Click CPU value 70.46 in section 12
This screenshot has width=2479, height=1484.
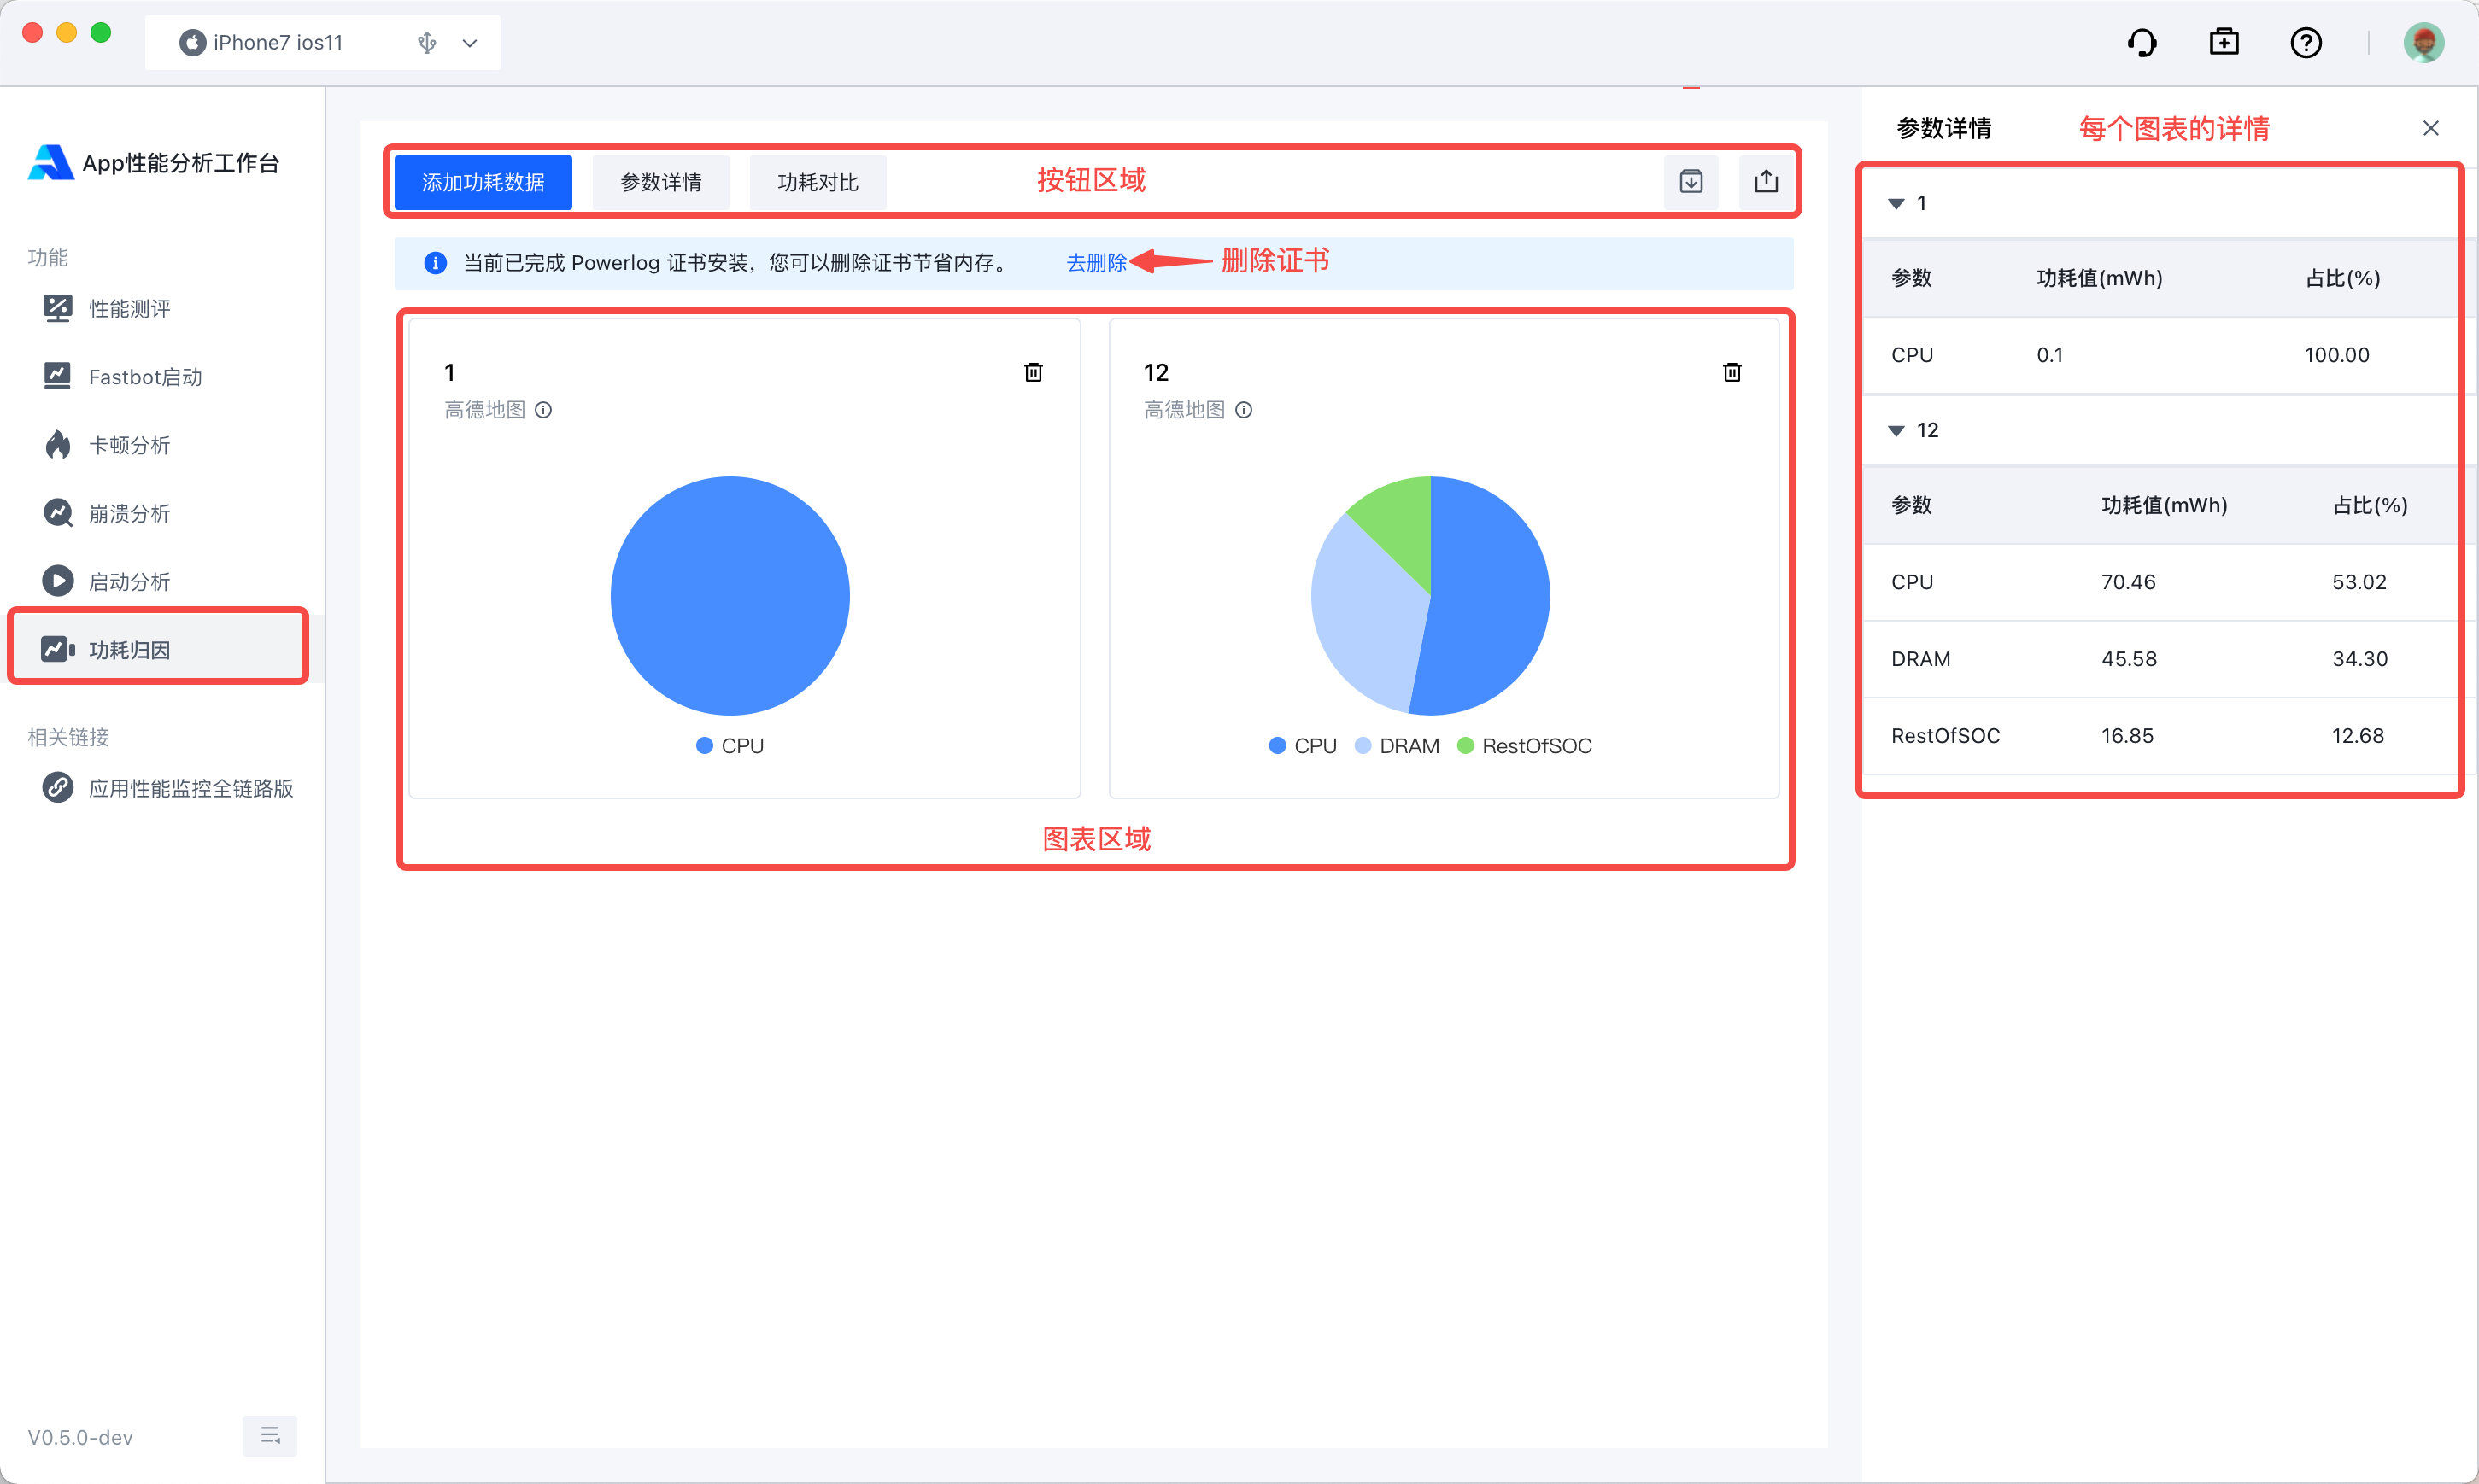[x=2128, y=582]
